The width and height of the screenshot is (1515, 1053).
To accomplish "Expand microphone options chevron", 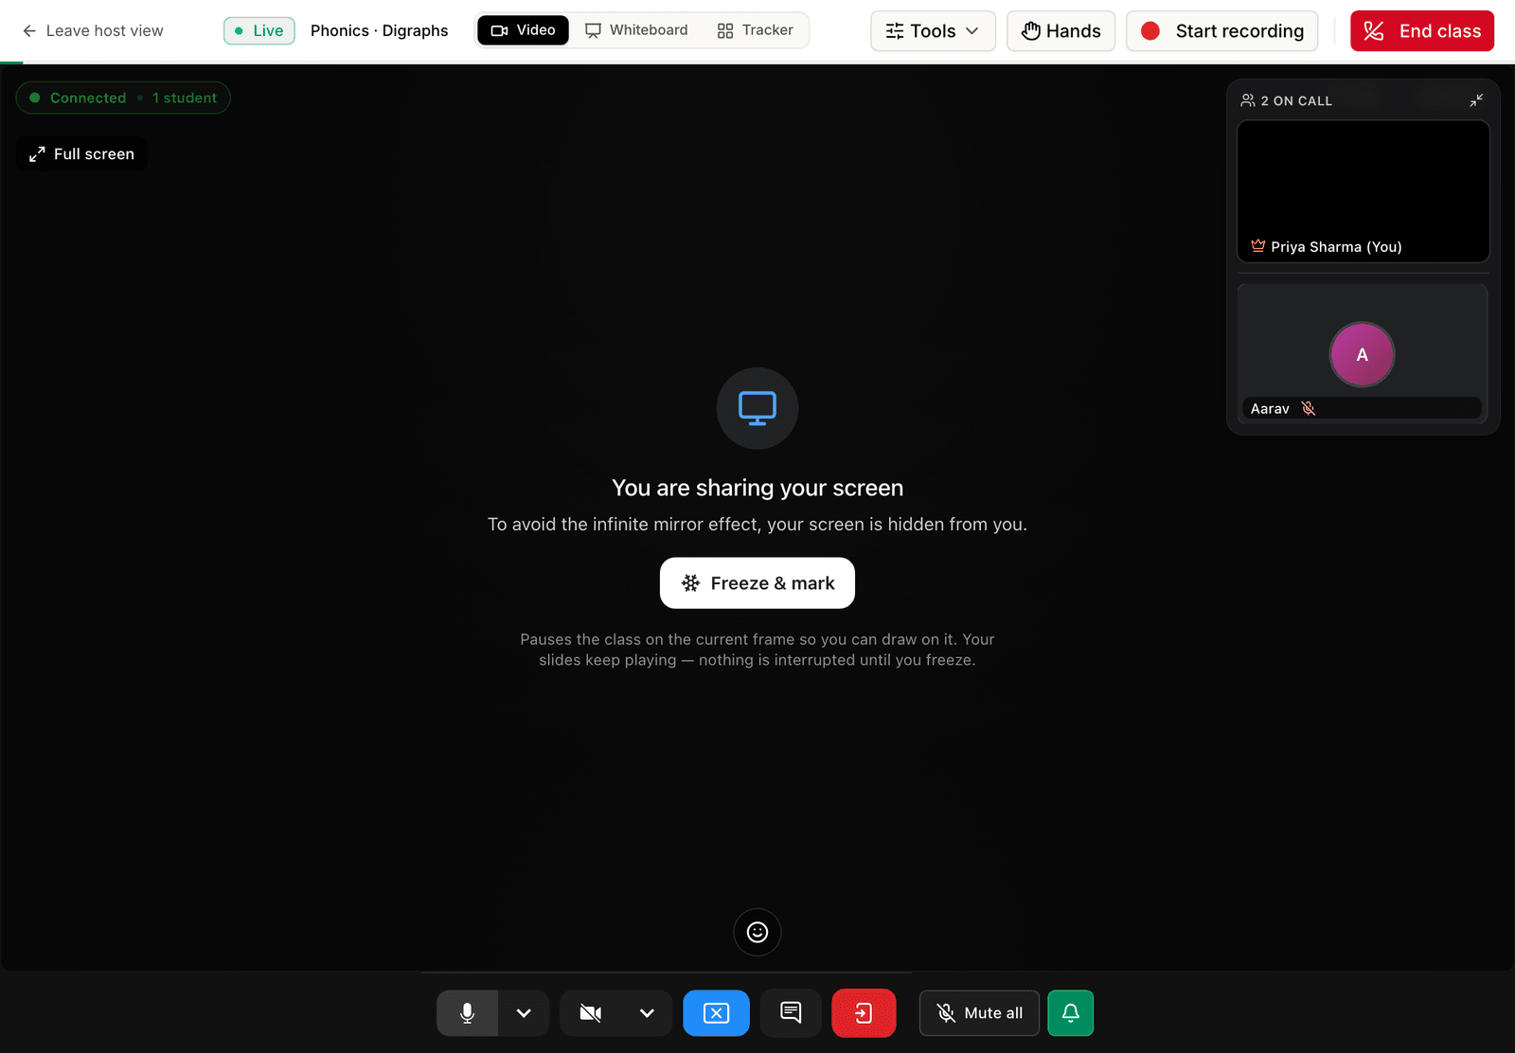I will [524, 1013].
